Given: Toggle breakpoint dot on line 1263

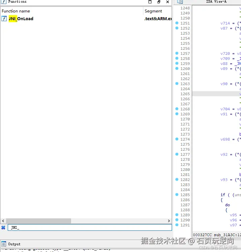Looking at the screenshot, I should [x=177, y=83].
